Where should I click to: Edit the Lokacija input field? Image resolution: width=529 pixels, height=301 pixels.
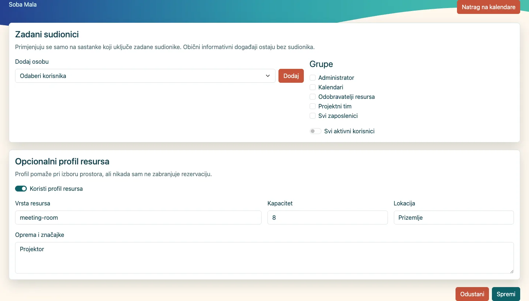tap(454, 218)
